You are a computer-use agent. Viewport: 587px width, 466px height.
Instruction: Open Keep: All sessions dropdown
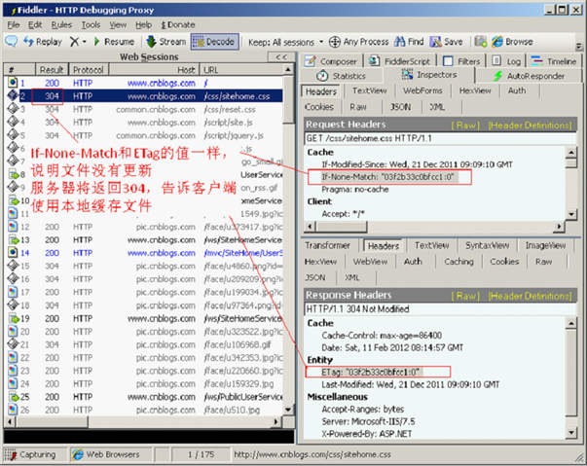pyautogui.click(x=285, y=42)
